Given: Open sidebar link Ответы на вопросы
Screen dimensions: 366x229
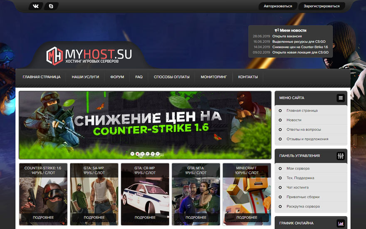Looking at the screenshot, I should coord(304,129).
